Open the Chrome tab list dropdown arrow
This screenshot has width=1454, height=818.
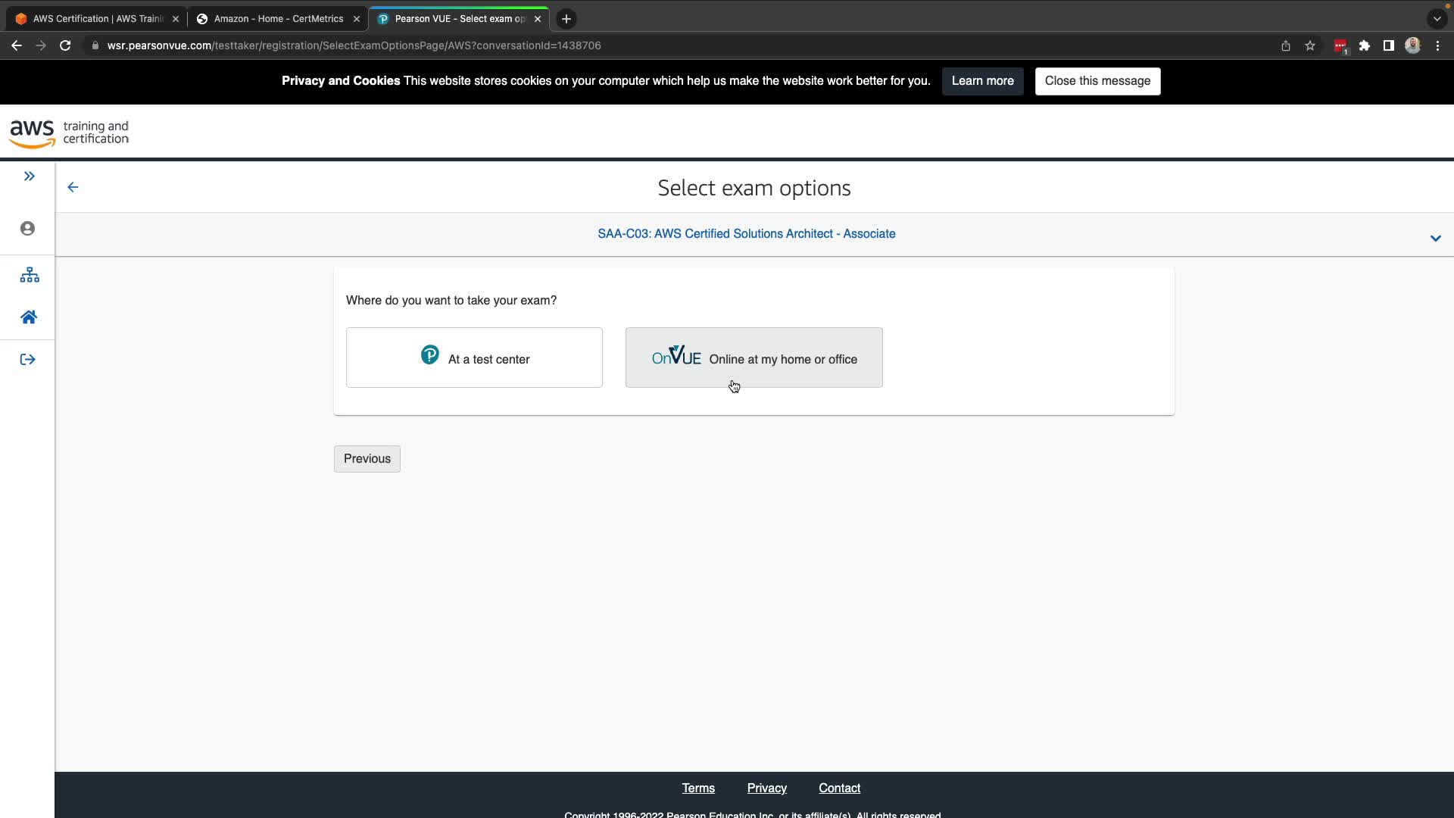1437,19
